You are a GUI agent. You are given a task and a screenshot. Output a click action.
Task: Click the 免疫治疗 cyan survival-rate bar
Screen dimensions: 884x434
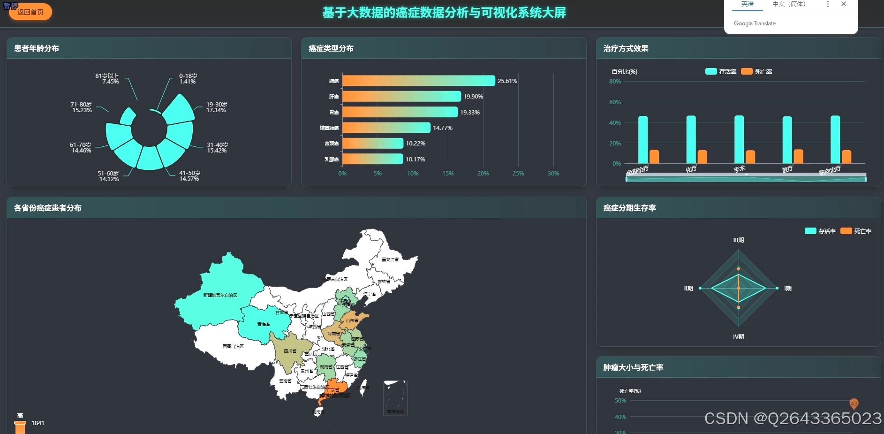(x=643, y=140)
